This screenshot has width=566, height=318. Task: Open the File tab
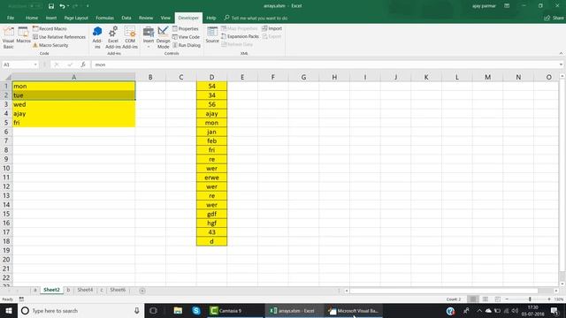(x=11, y=18)
